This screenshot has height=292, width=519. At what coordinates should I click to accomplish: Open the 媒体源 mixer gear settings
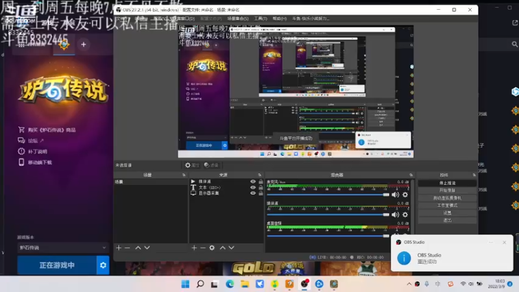coord(405,215)
